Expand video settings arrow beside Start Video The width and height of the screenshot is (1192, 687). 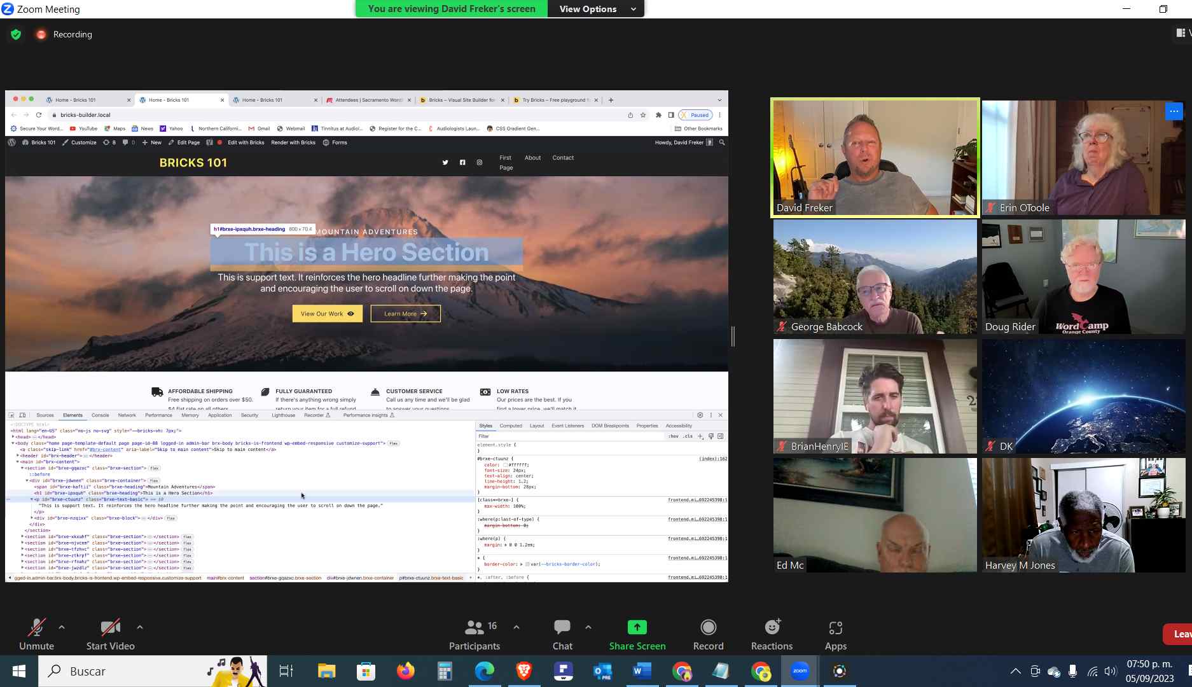[140, 627]
